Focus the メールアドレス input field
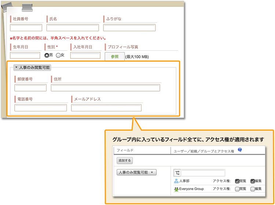Image resolution: width=275 pixels, height=205 pixels. (106, 108)
